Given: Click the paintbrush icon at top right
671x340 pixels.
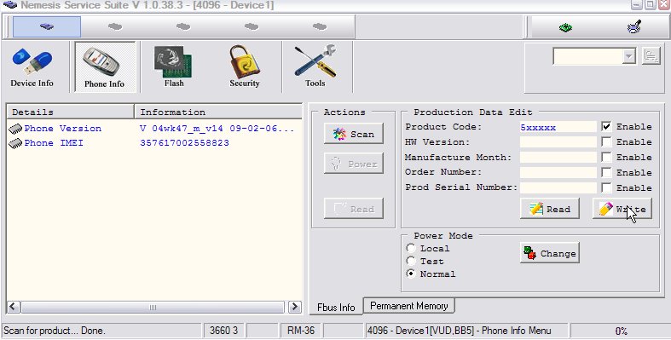Looking at the screenshot, I should pos(633,27).
